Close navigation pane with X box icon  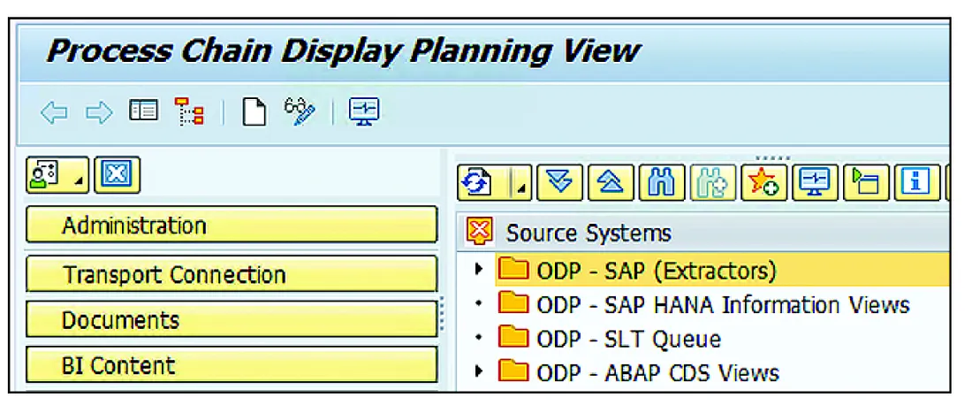pos(118,175)
